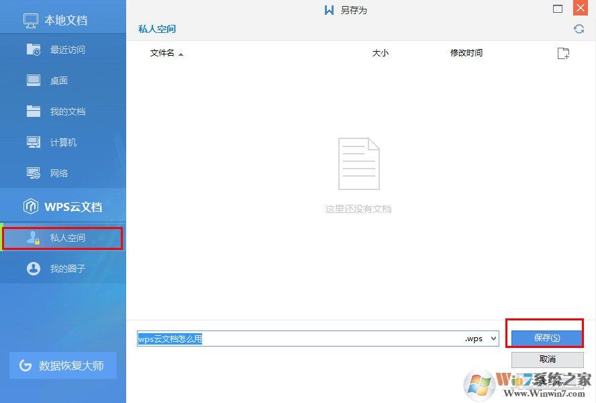Image resolution: width=596 pixels, height=403 pixels.
Task: Create a new folder with the folder icon
Action: click(563, 53)
